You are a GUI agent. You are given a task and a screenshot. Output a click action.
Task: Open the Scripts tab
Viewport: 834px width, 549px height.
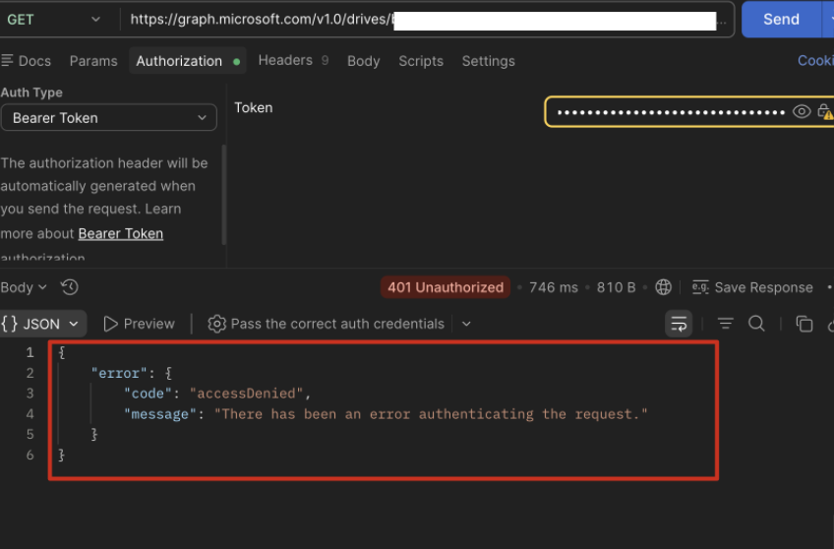pyautogui.click(x=421, y=61)
